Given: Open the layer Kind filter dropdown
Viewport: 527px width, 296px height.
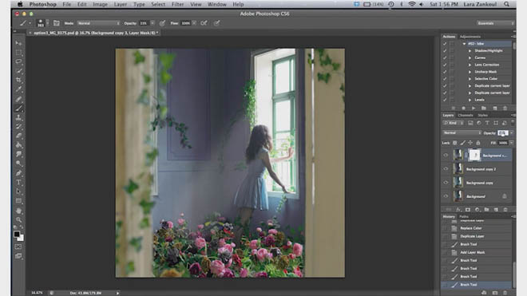Looking at the screenshot, I should pos(454,123).
